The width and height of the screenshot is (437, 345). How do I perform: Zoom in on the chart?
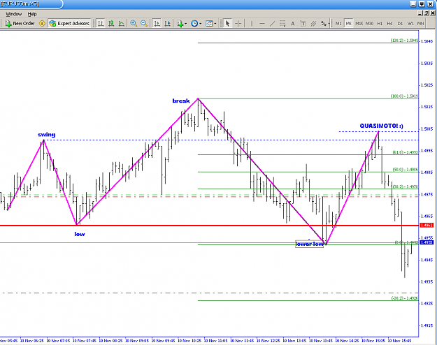[x=134, y=23]
